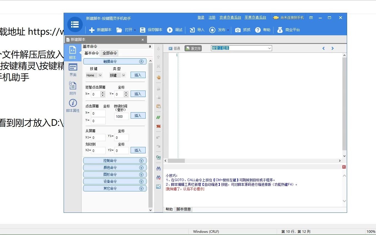376x235 pixels.
Task: Open 抓抓 capture tool
Action: click(243, 30)
